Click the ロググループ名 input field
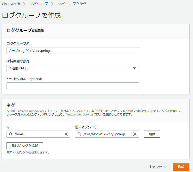193x172 pixels. (73, 51)
